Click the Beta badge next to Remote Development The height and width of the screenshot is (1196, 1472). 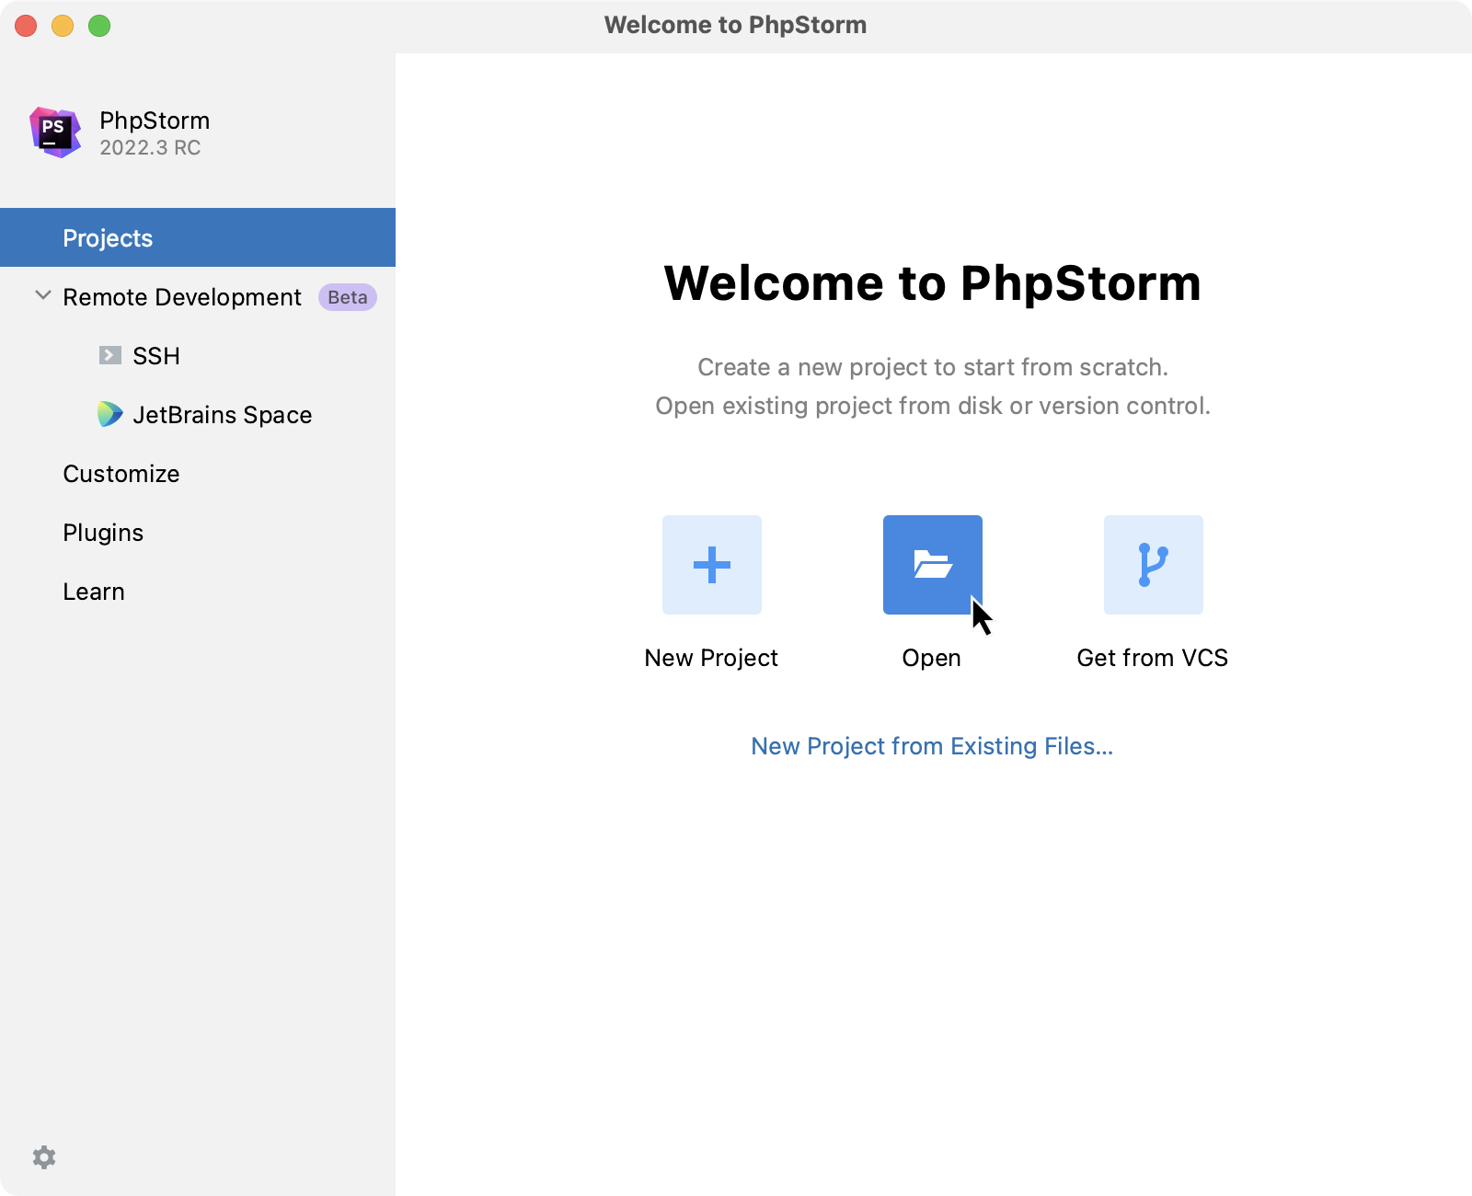[x=346, y=297]
